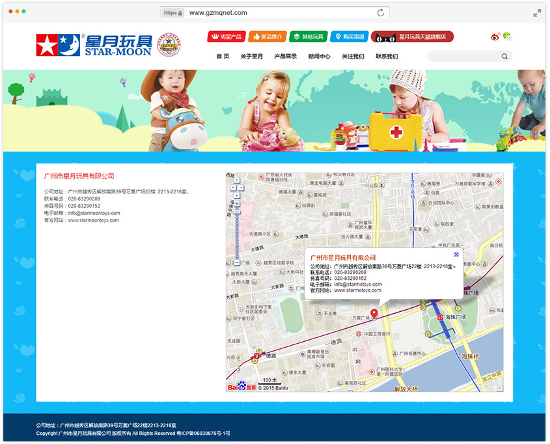Click the Star-Moon toys logo

coord(94,45)
